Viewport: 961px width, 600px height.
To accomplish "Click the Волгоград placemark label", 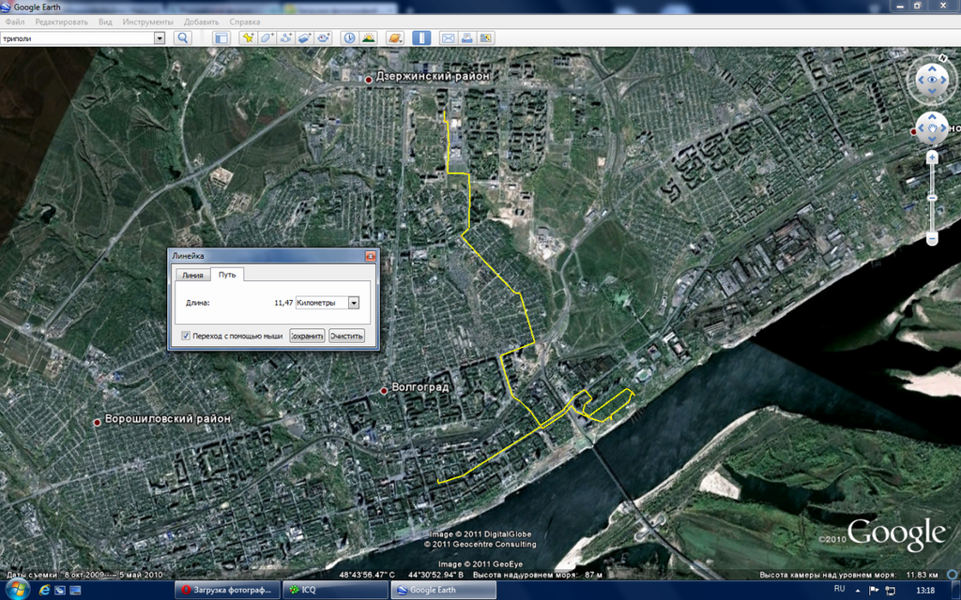I will click(x=419, y=387).
